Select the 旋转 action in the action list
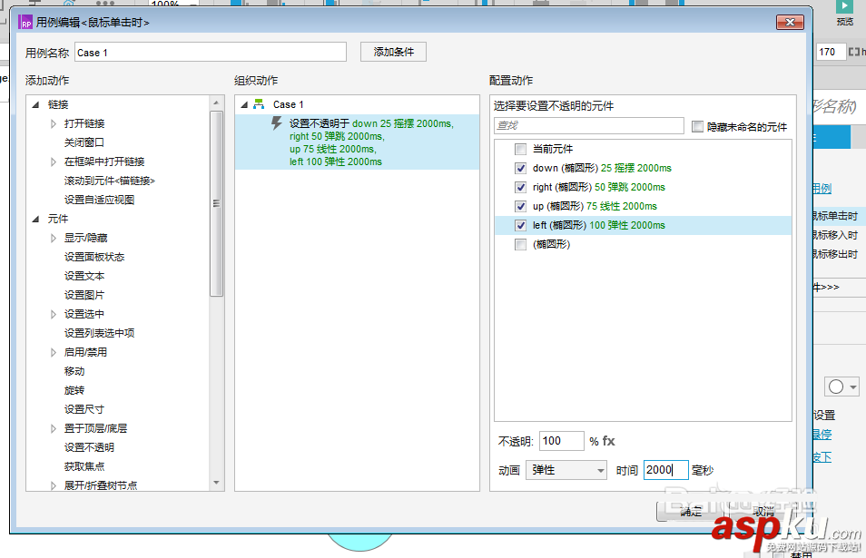The image size is (866, 558). [x=74, y=389]
